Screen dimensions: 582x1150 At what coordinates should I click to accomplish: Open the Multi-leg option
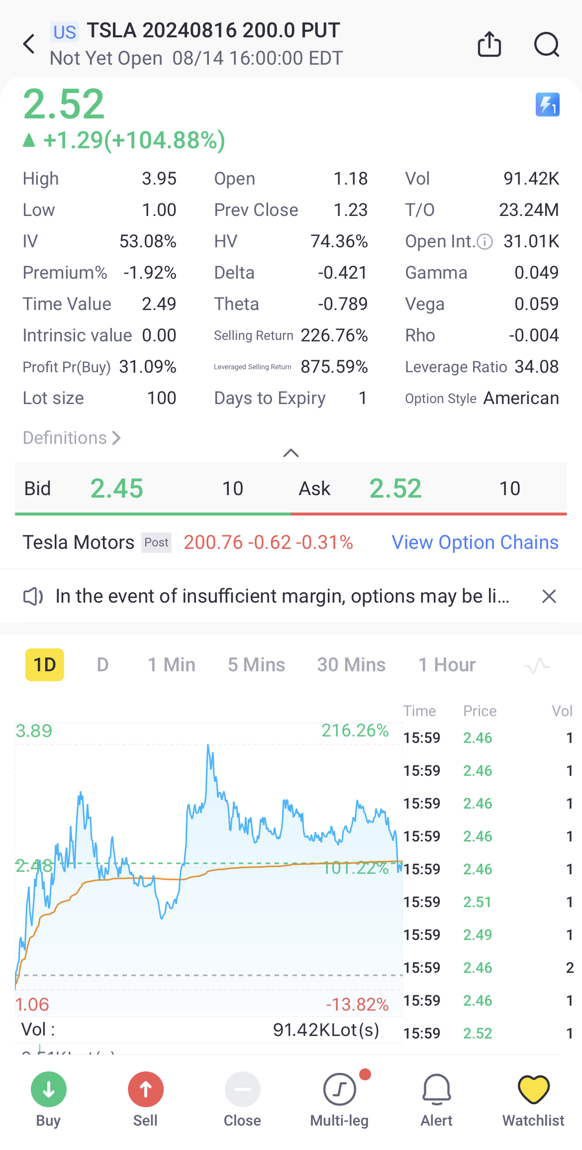[x=340, y=1090]
